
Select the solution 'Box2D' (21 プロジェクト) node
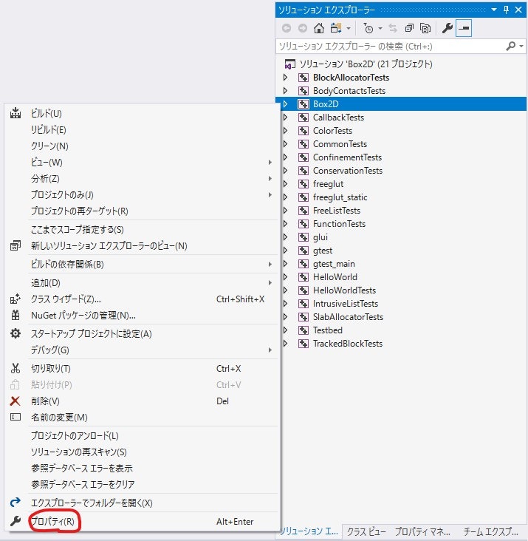point(366,64)
